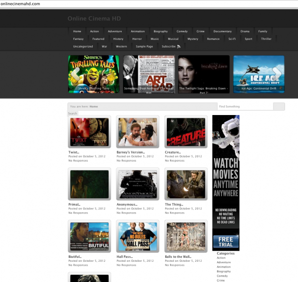Focus the Find Something search field
The height and width of the screenshot is (282, 298).
[245, 106]
